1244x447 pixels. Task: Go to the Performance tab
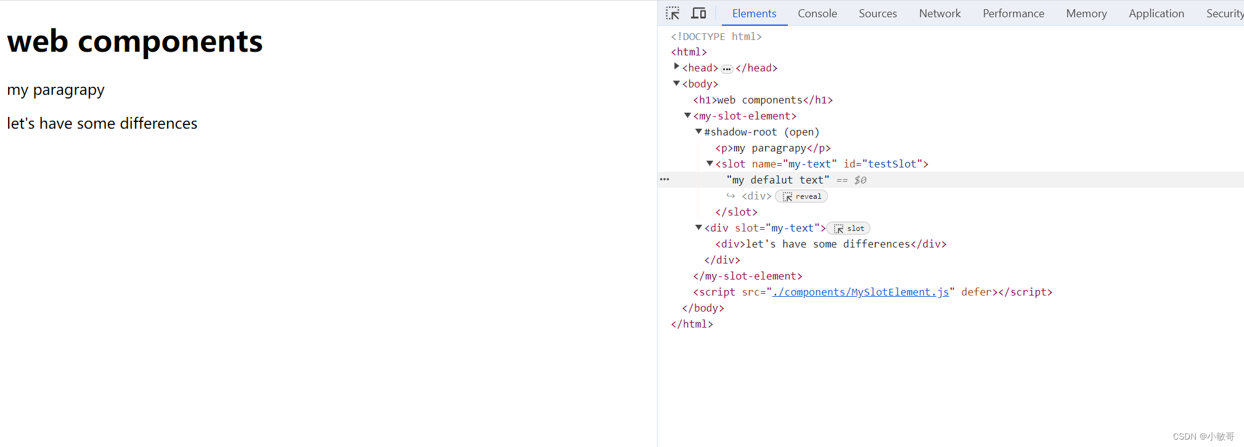click(x=1013, y=13)
